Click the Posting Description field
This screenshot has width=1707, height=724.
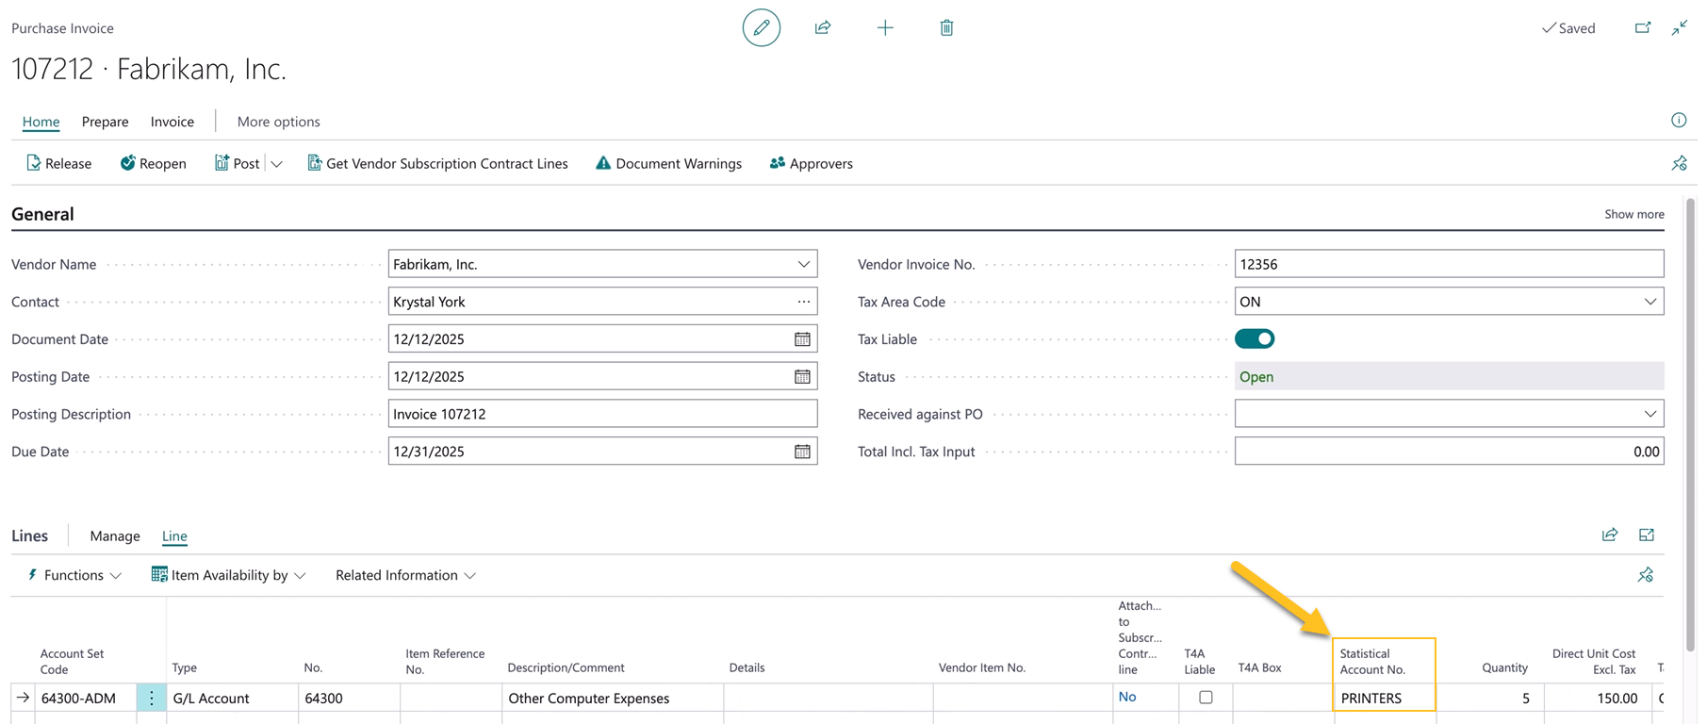click(602, 414)
